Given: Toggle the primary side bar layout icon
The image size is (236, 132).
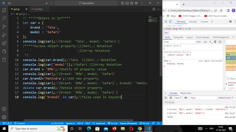Looking at the screenshot, I should (123, 3).
